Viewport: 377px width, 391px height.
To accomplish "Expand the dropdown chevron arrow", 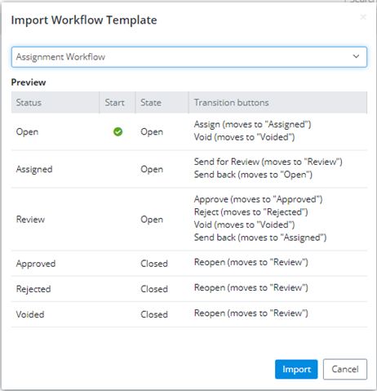I will (x=356, y=56).
